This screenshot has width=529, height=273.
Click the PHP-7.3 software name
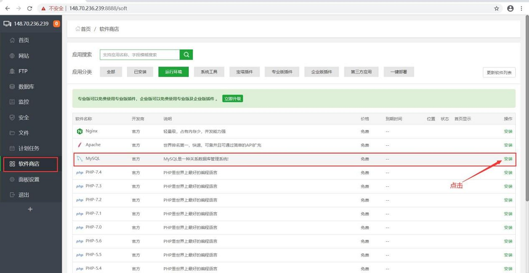[94, 186]
